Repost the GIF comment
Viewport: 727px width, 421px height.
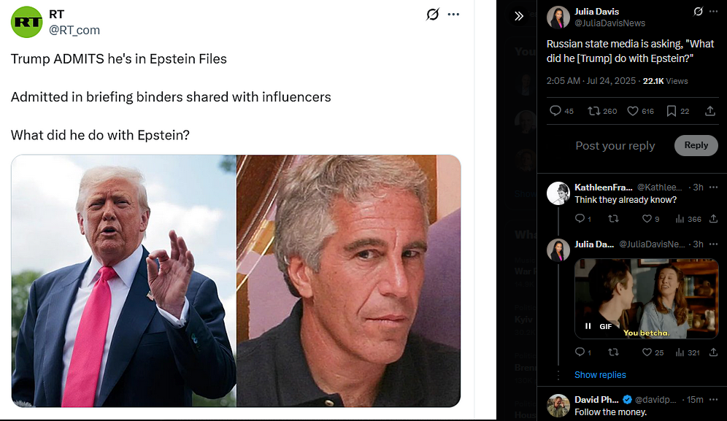(613, 352)
